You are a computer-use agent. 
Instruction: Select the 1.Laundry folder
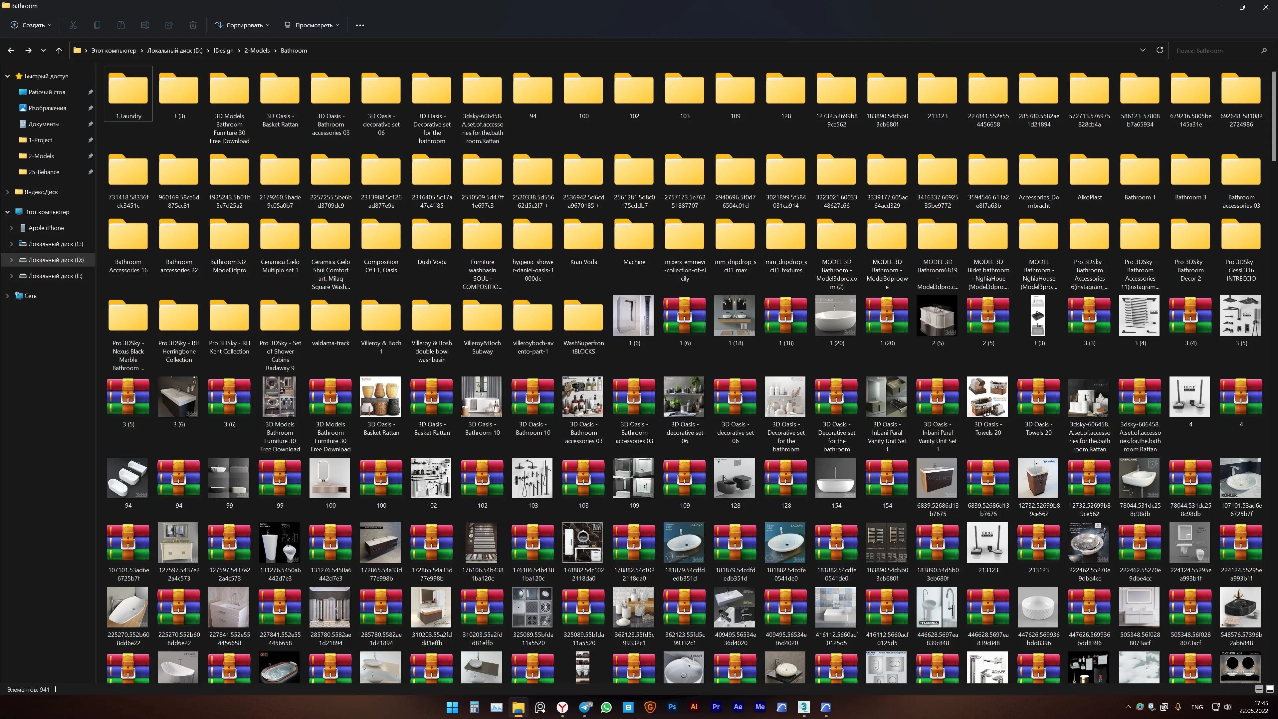(128, 94)
